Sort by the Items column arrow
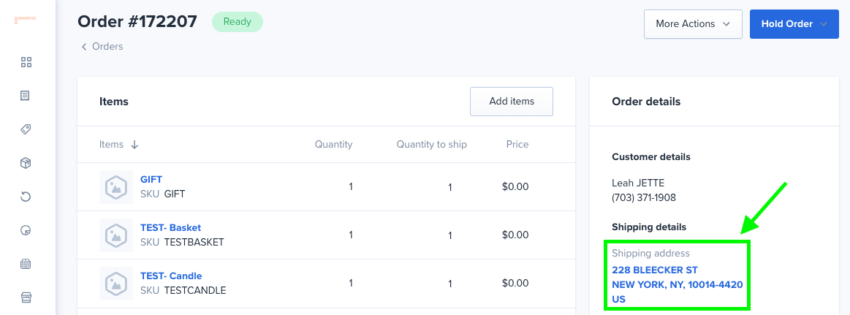The image size is (850, 315). pos(135,145)
